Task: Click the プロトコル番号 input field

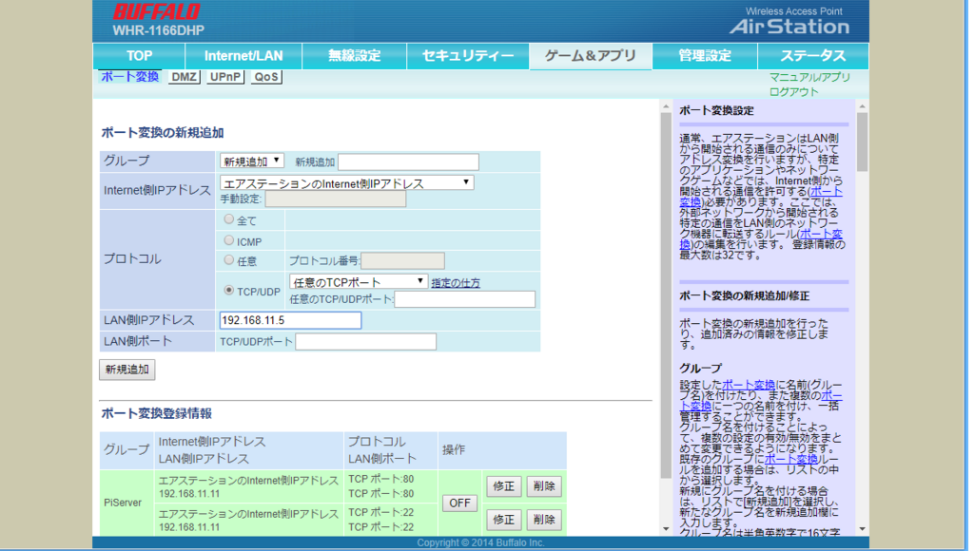Action: (x=402, y=260)
